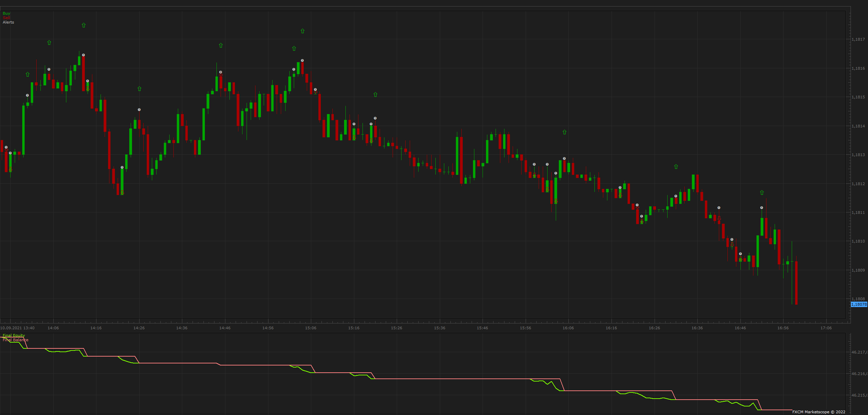Select the green arrow near 14:00
868x415 pixels.
click(28, 74)
